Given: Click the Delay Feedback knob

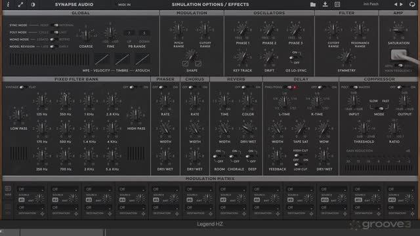Looking at the screenshot, I should click(277, 156).
